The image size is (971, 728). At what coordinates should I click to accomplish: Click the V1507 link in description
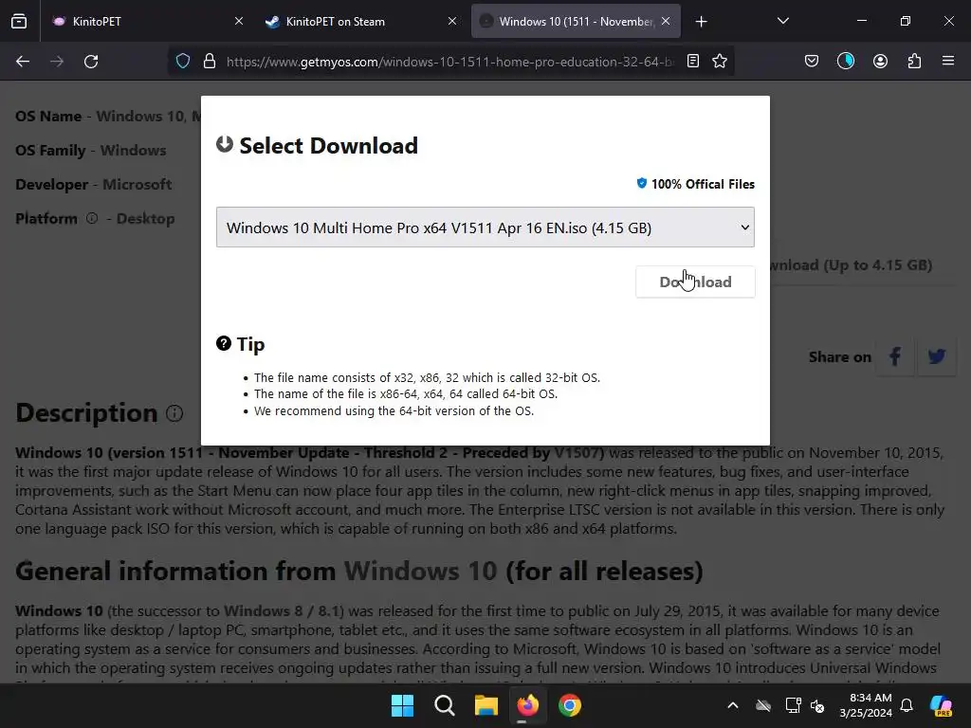coord(578,452)
